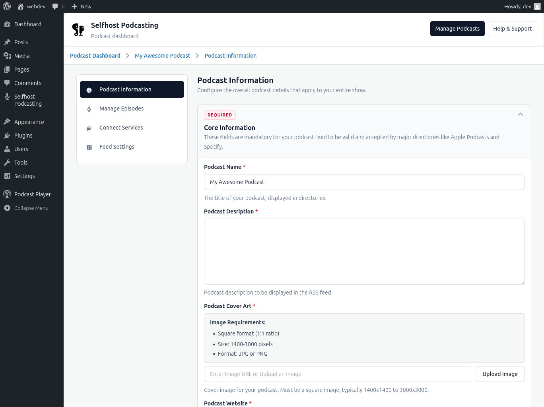Click into the Podcast Description text area
Viewport: 544px width, 407px height.
tap(364, 251)
